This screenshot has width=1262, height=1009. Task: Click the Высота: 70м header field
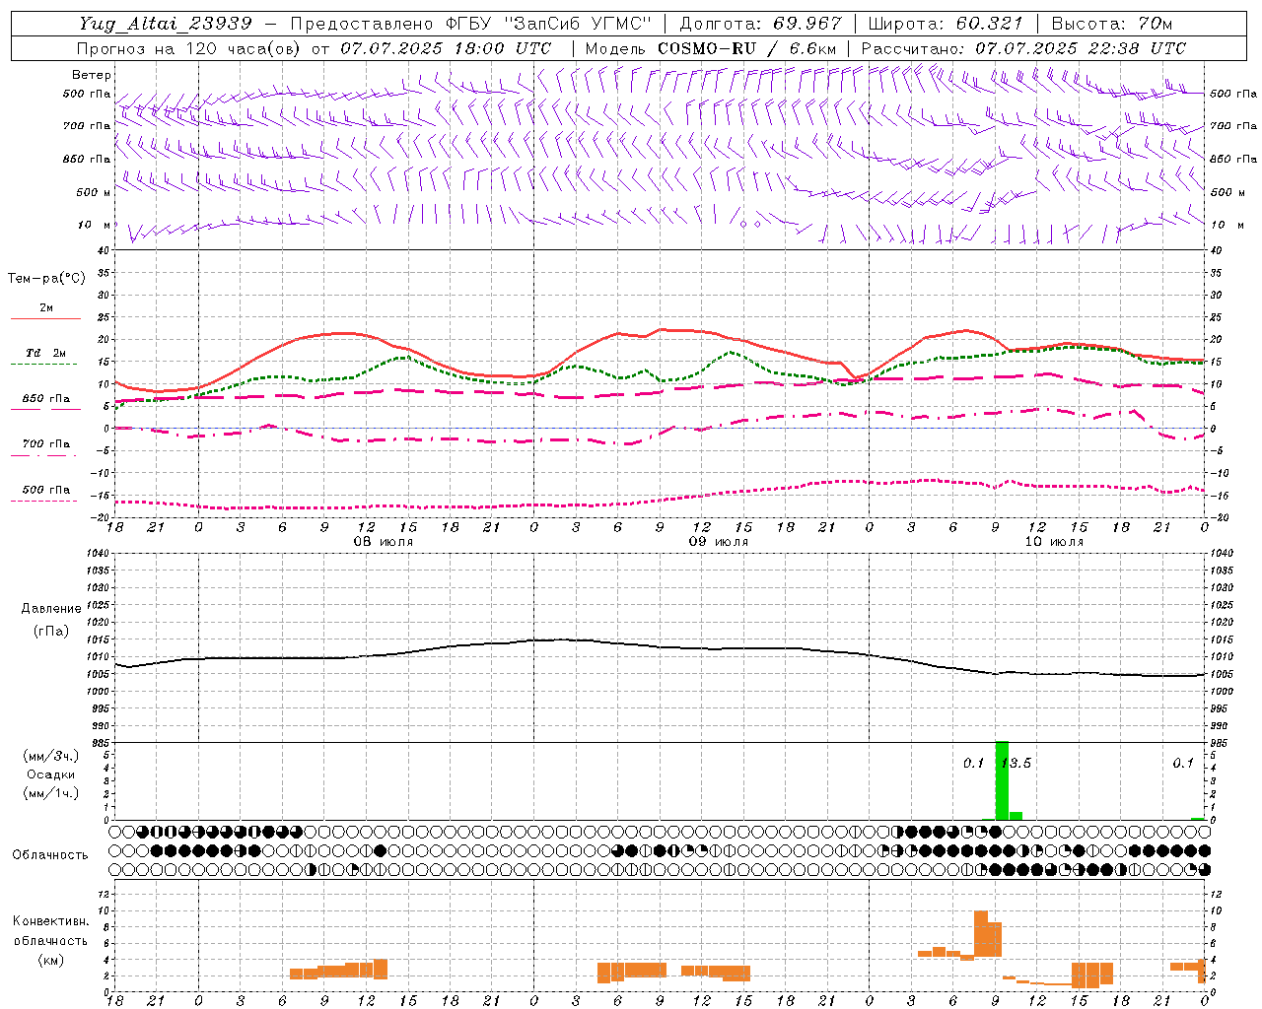pos(1112,24)
